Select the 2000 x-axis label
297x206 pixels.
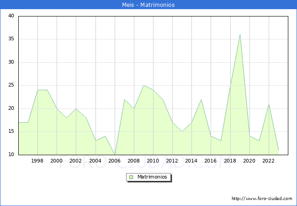coord(57,161)
